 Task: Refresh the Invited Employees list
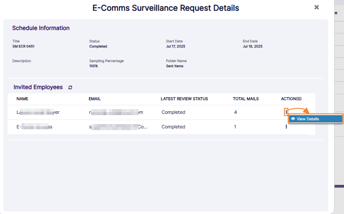pos(70,87)
